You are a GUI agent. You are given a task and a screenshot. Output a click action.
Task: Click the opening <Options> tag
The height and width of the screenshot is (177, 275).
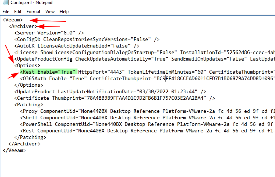point(27,65)
